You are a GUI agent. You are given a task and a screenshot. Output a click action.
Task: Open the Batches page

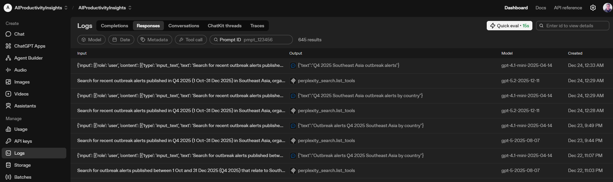[x=23, y=177]
